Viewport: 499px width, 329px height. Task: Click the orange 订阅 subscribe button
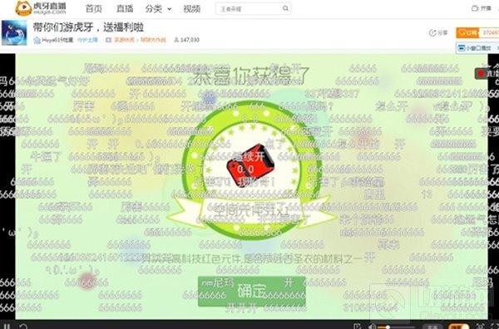[467, 32]
